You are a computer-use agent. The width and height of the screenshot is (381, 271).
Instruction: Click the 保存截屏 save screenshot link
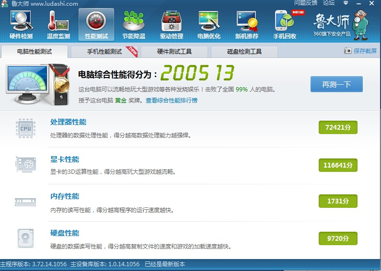[x=365, y=51]
